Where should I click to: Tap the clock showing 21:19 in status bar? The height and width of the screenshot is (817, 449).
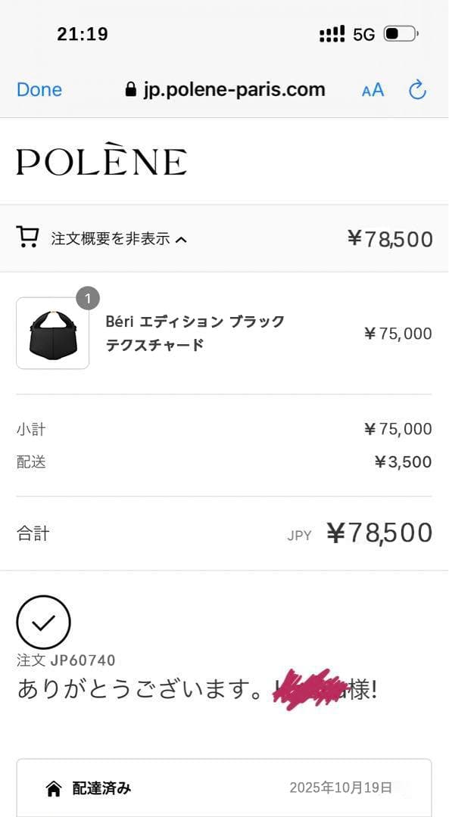(81, 33)
